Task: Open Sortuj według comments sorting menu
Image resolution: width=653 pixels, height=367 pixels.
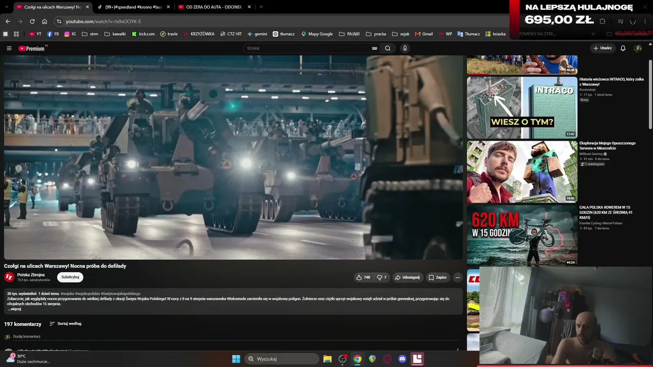Action: [65, 324]
